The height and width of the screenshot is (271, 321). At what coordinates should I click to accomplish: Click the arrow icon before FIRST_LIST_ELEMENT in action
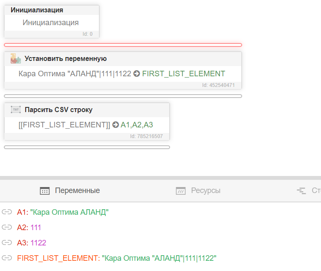(136, 74)
